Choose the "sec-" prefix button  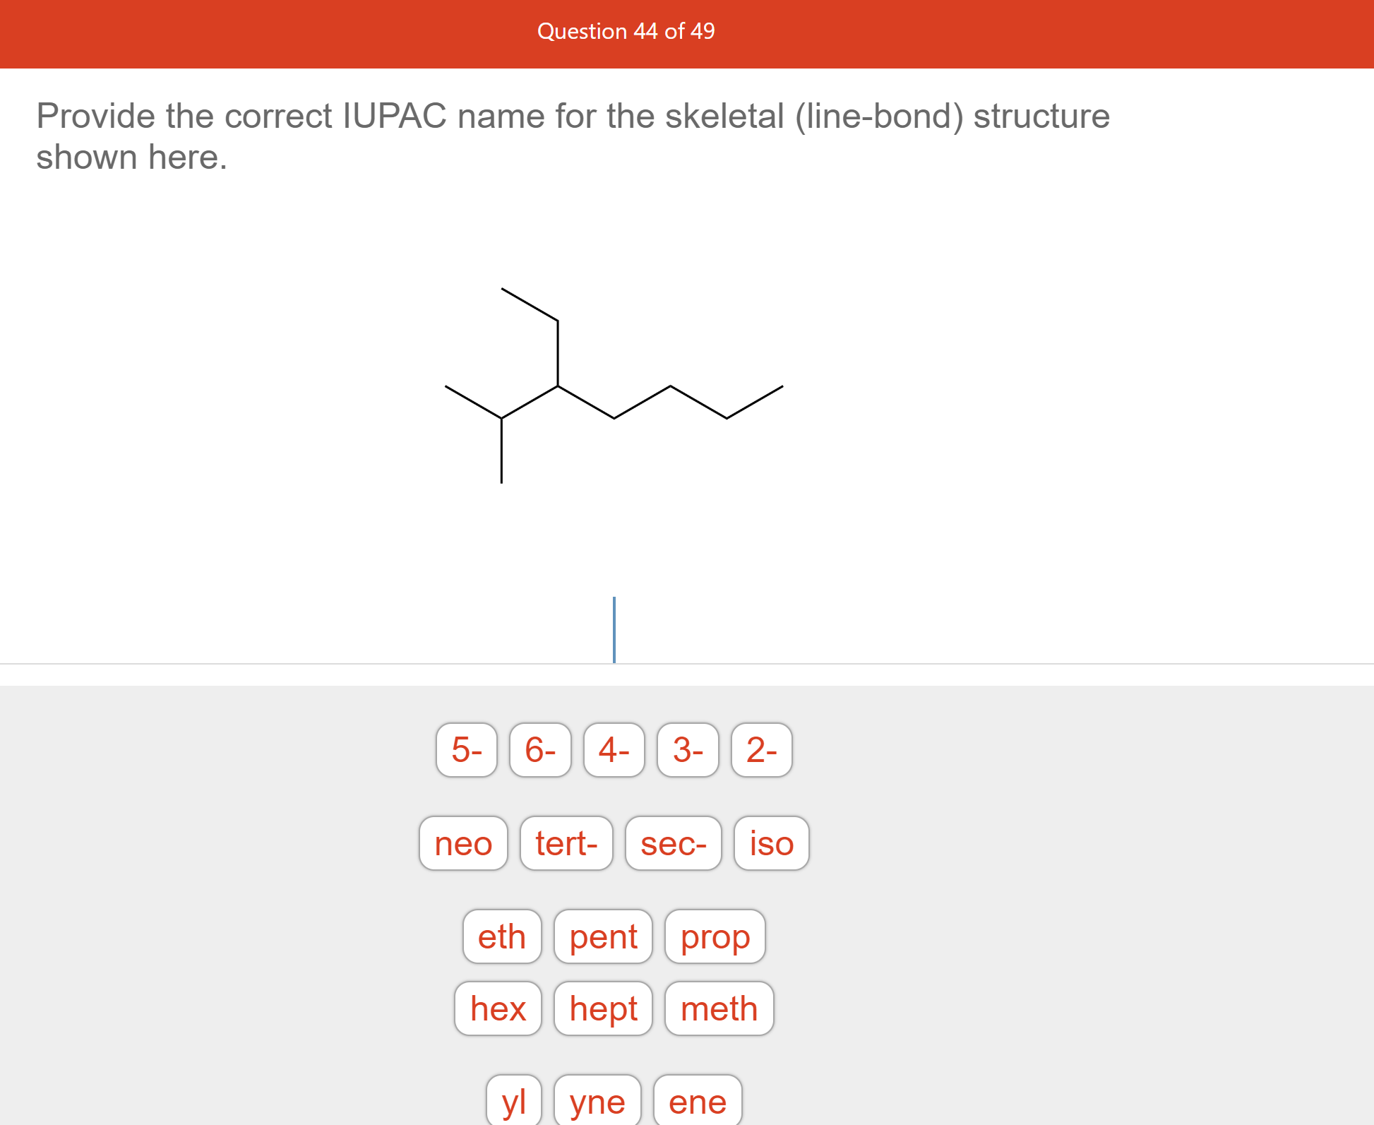[673, 843]
